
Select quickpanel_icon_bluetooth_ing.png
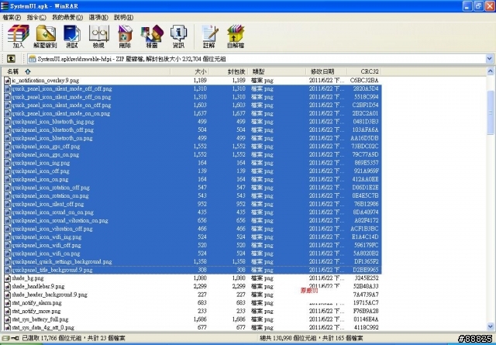pyautogui.click(x=193, y=122)
